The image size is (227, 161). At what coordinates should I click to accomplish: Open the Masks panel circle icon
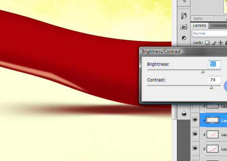pos(184,38)
